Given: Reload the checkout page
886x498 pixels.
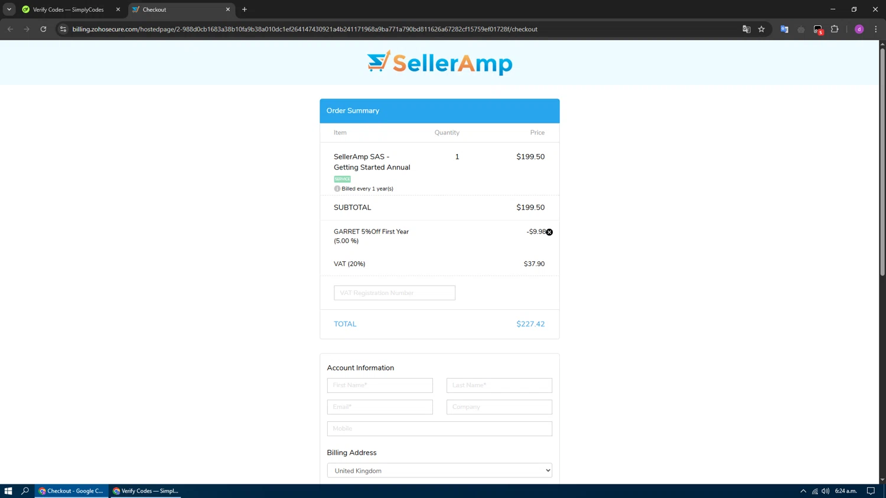Looking at the screenshot, I should coord(43,29).
